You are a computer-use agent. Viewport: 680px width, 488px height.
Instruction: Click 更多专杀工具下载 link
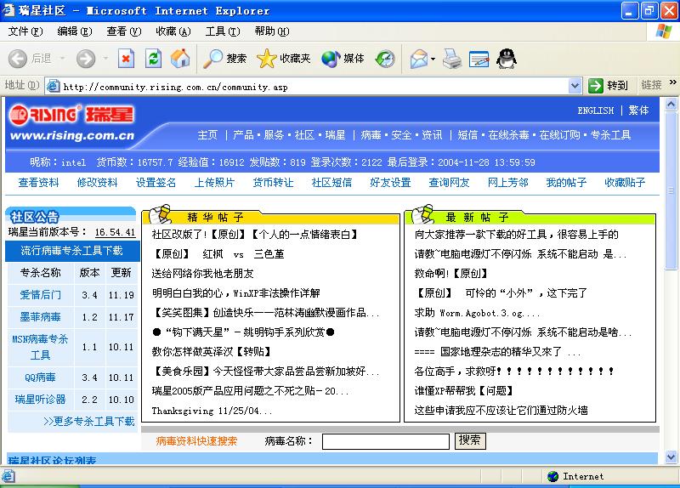89,421
